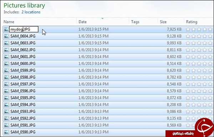Click the 8,569 KB size value

174,125
